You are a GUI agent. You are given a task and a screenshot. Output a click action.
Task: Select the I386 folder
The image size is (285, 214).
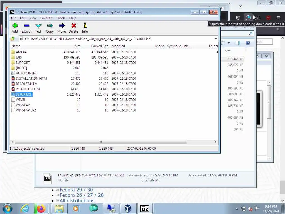click(19, 57)
